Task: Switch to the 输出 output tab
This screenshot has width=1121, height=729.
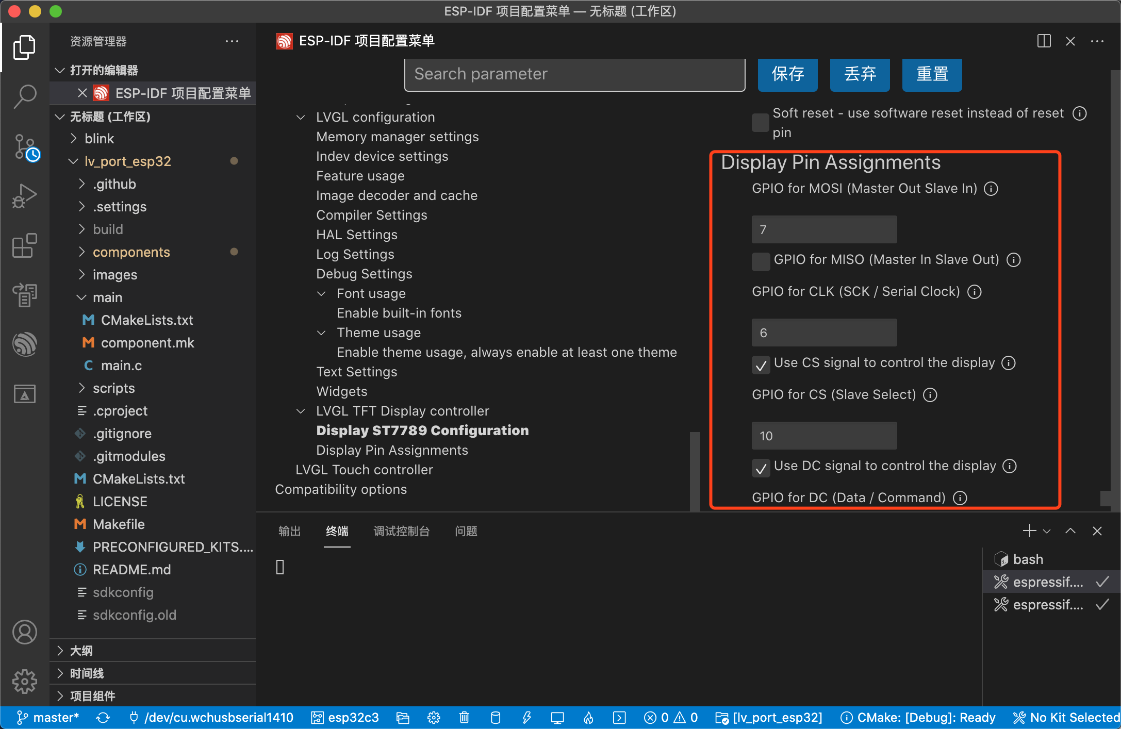Action: (289, 531)
